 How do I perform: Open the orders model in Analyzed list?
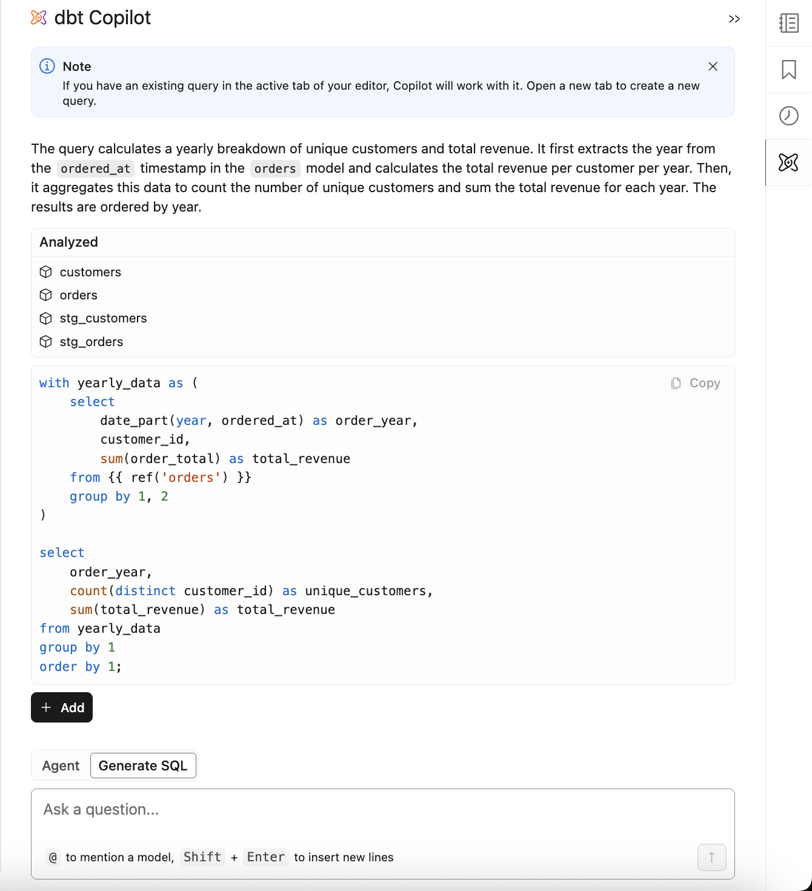[x=78, y=295]
